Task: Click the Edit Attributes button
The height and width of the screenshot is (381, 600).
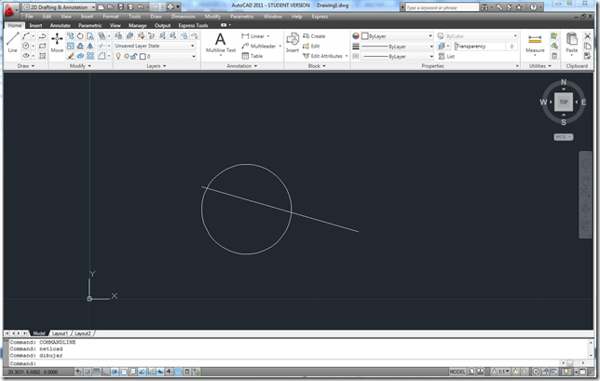Action: coord(325,56)
